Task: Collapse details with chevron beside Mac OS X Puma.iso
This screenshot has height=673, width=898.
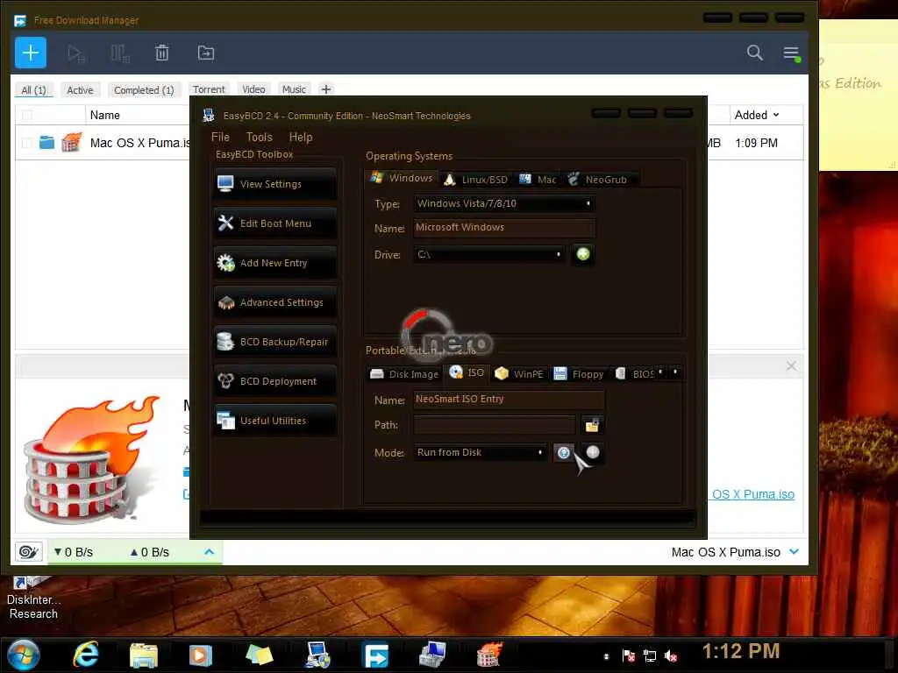Action: click(x=794, y=552)
